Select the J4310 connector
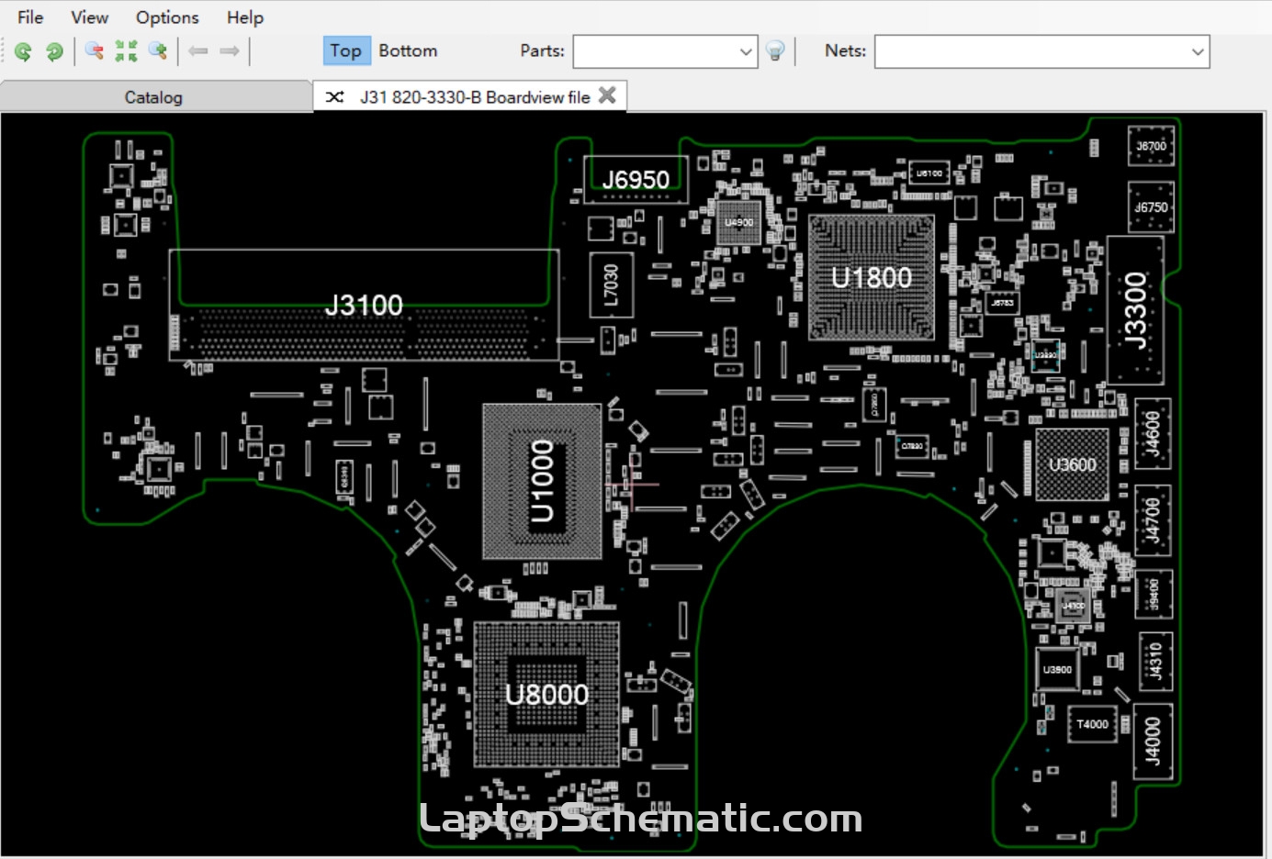The height and width of the screenshot is (859, 1272). tap(1156, 661)
